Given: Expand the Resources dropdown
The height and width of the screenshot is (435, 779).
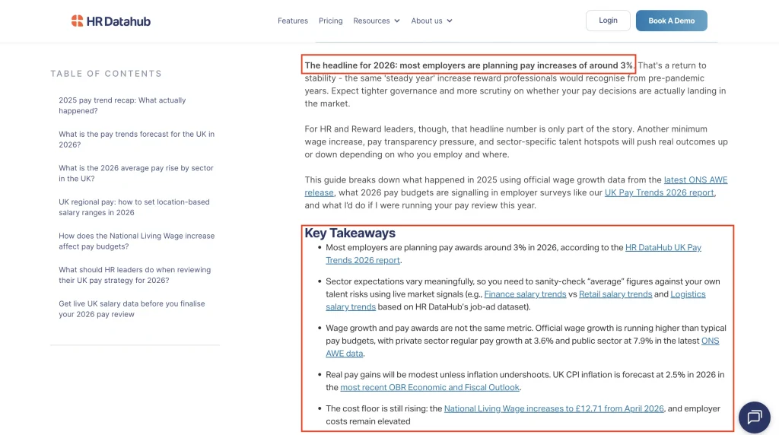Looking at the screenshot, I should point(376,21).
